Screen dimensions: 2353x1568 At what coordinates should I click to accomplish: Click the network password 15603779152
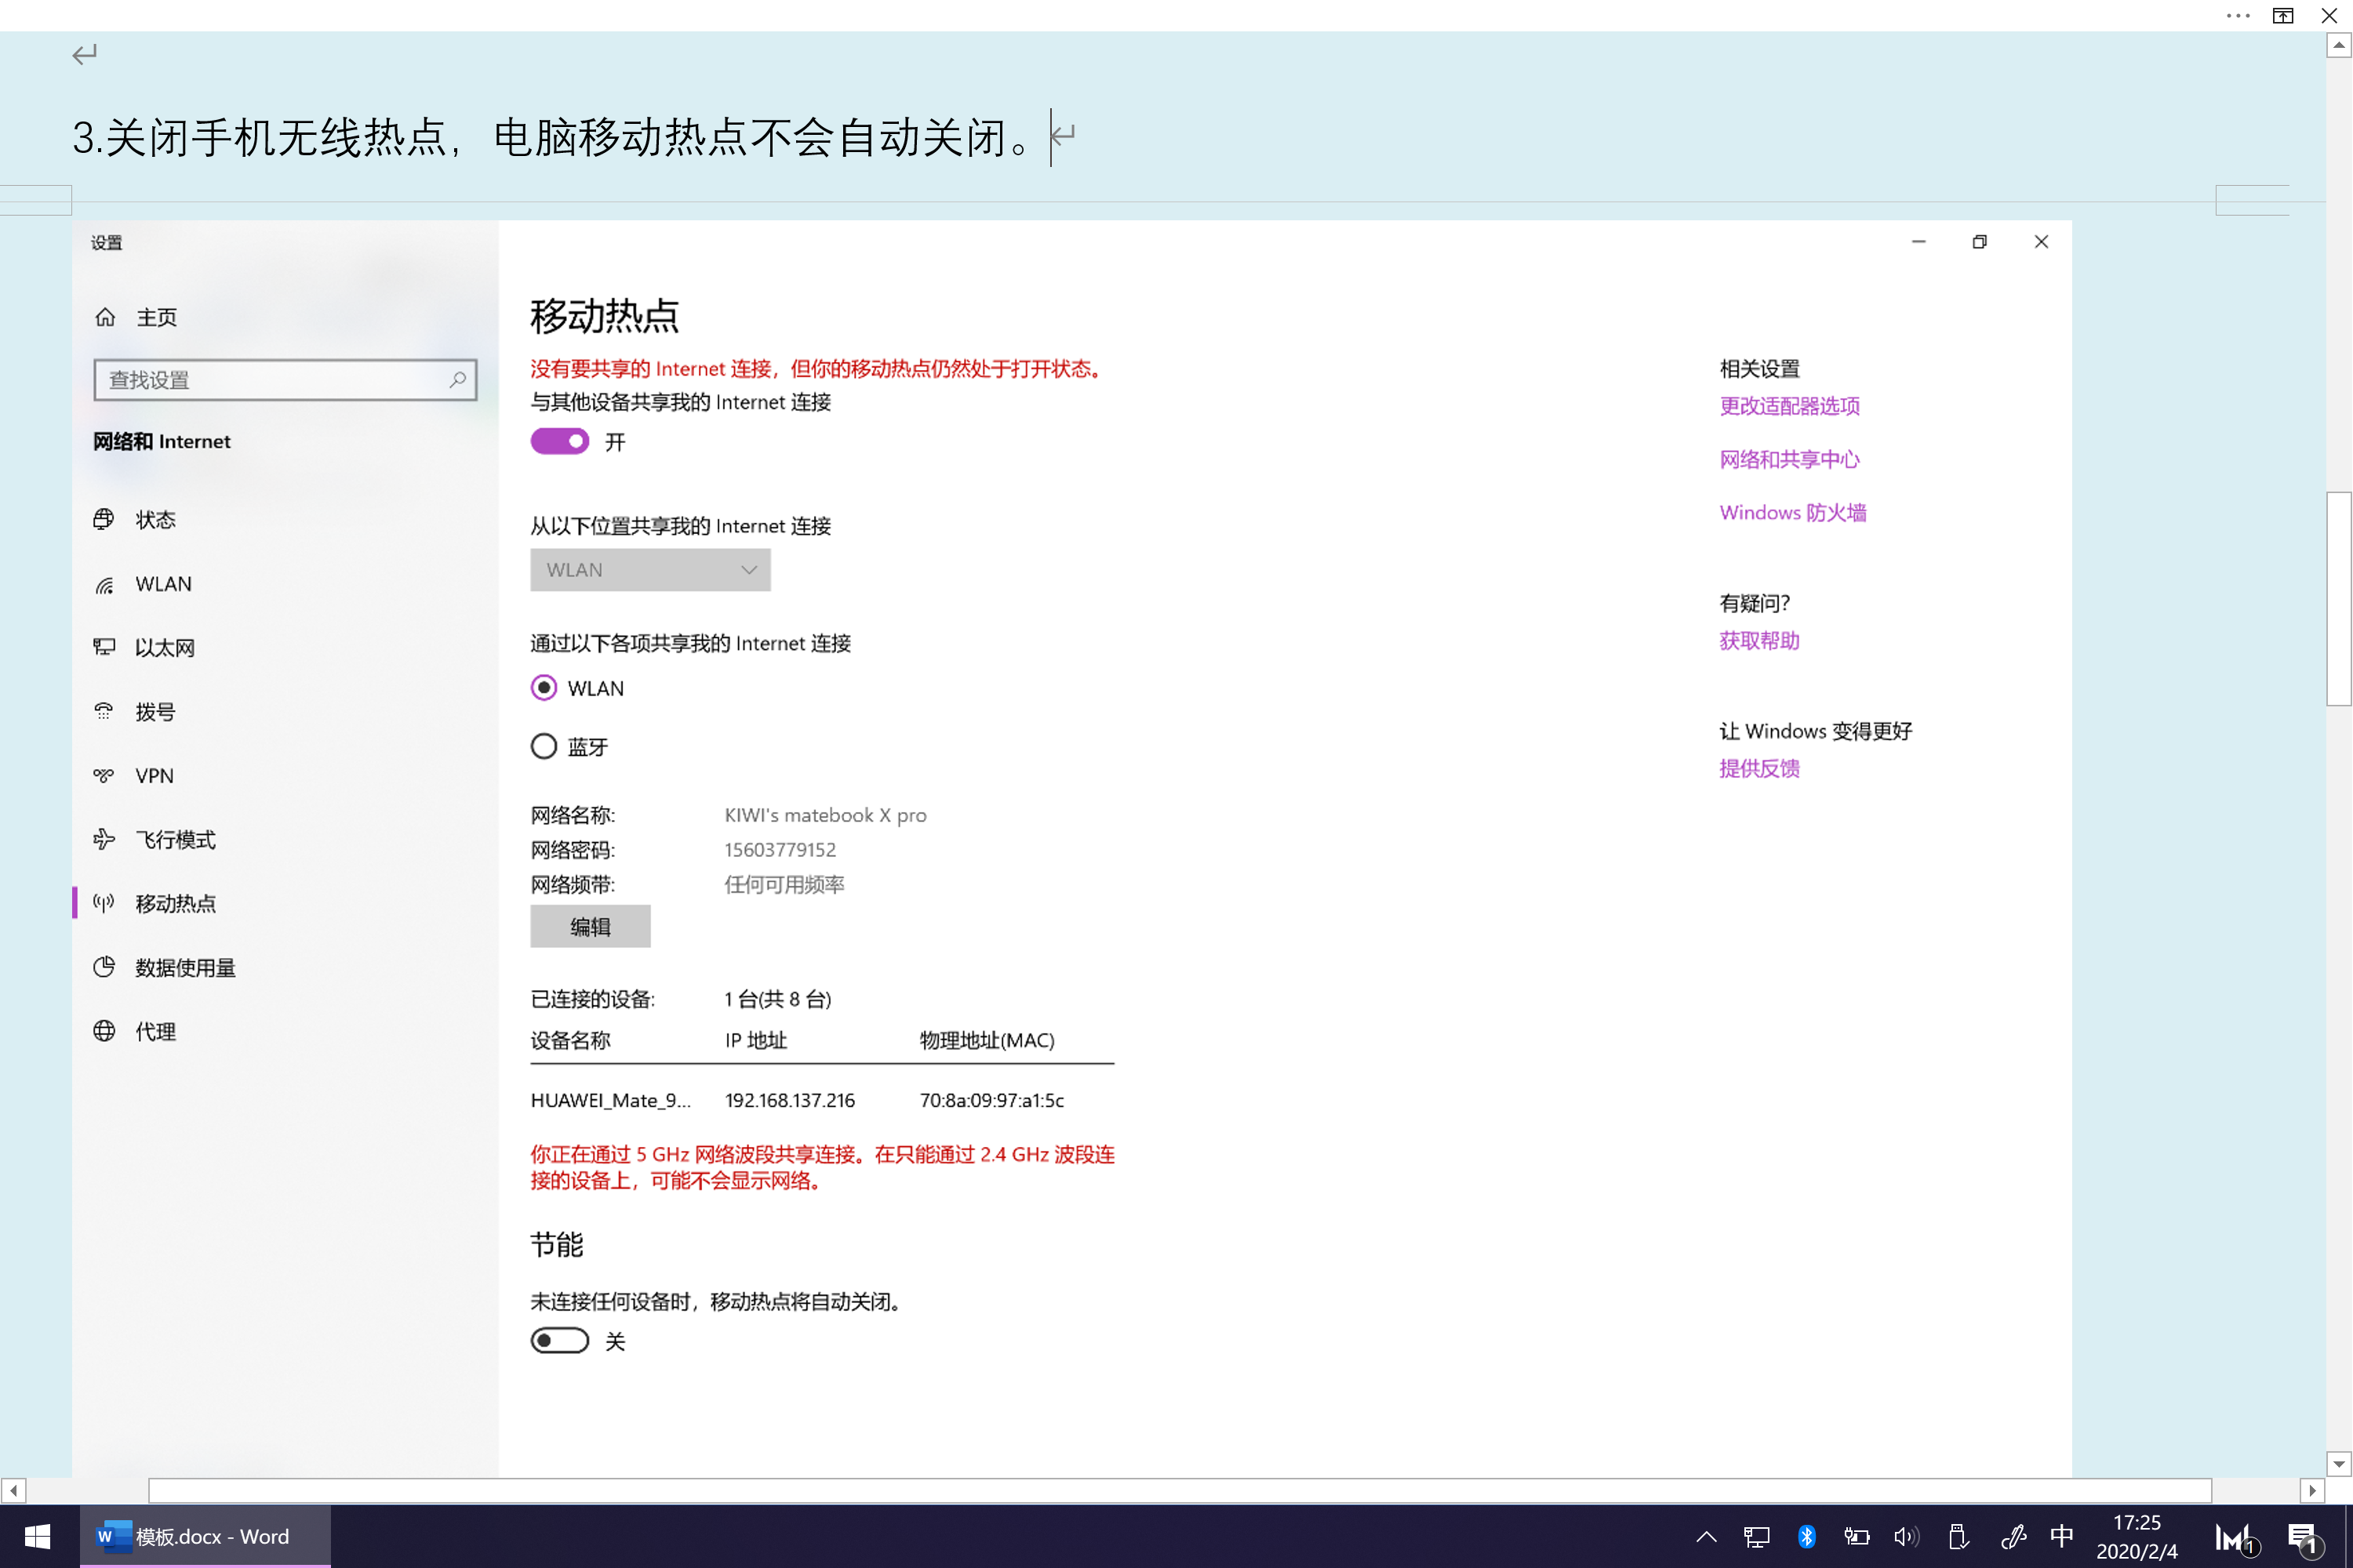[x=780, y=850]
